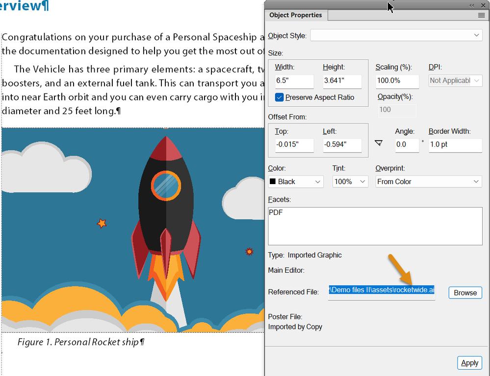
Task: Click the Referenced File path field
Action: coord(381,292)
